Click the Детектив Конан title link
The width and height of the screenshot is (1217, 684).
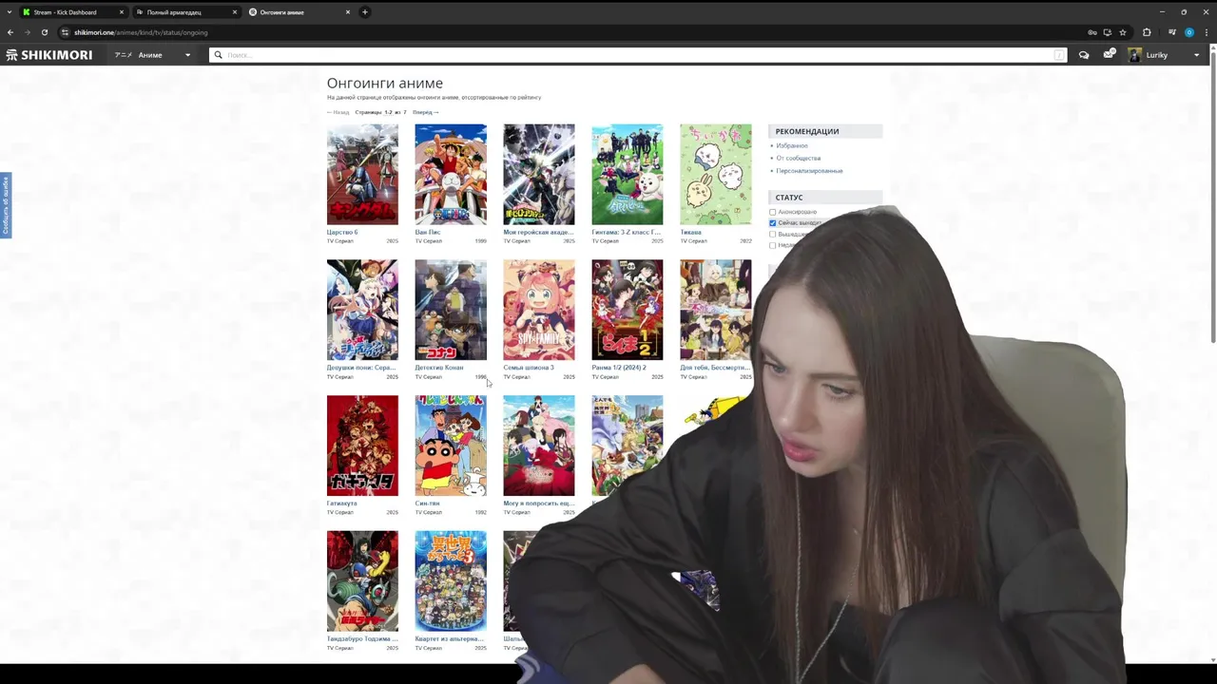point(439,368)
